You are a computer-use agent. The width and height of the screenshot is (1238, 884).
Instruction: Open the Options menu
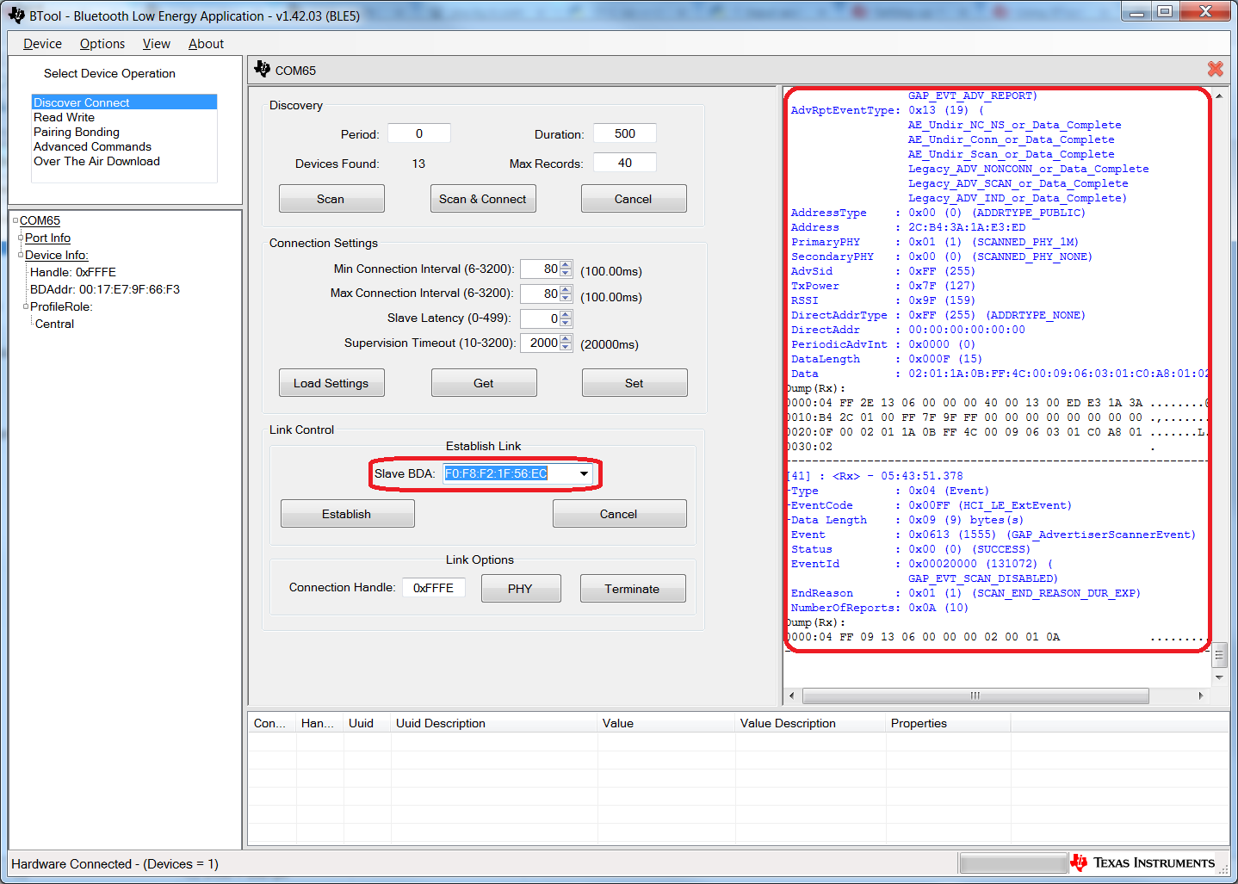[102, 44]
